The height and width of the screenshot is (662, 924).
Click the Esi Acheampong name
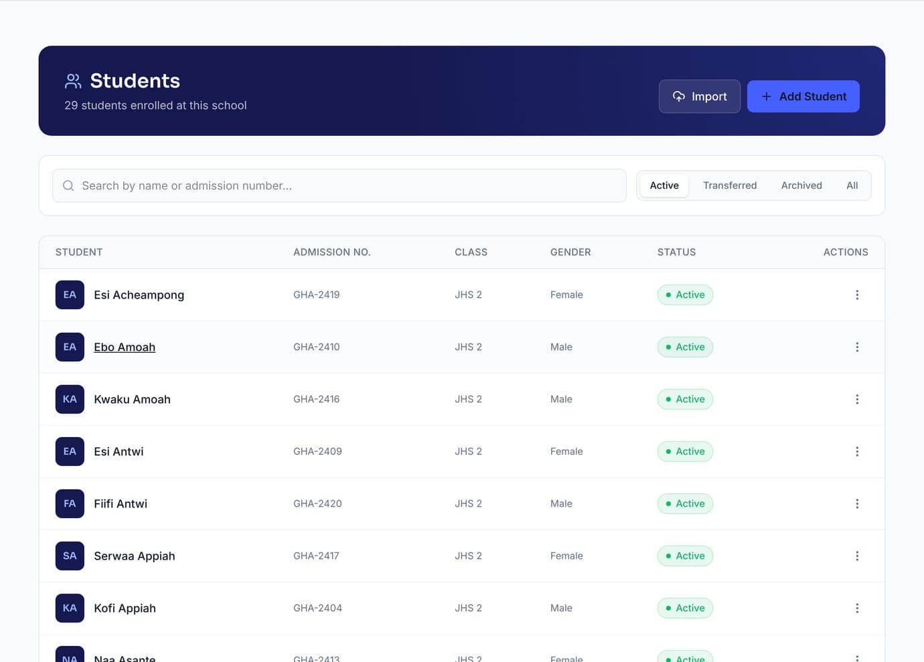tap(139, 295)
